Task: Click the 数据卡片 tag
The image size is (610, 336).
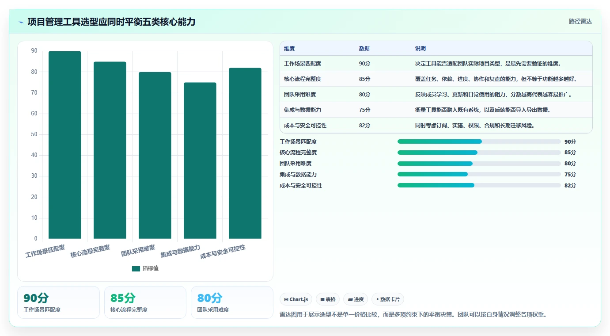Action: (x=388, y=299)
